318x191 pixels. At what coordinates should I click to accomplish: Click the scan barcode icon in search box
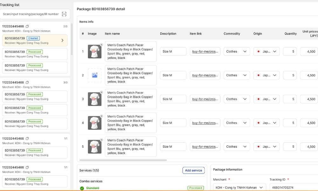(x=64, y=14)
